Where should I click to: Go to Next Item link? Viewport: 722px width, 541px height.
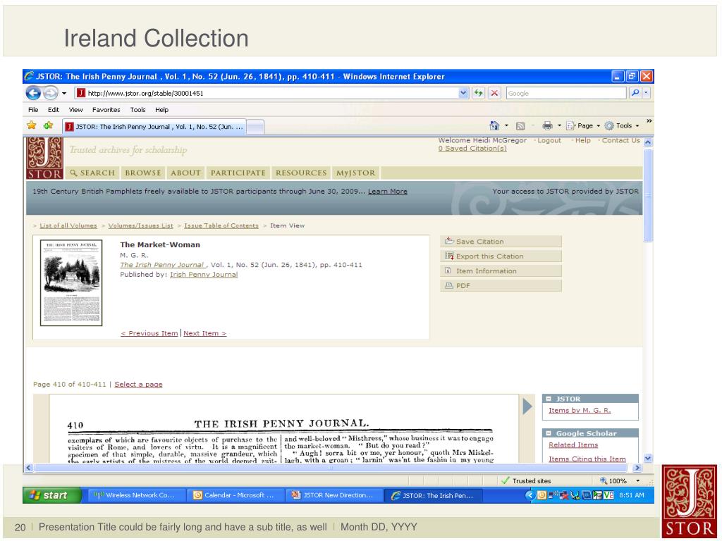tap(205, 333)
